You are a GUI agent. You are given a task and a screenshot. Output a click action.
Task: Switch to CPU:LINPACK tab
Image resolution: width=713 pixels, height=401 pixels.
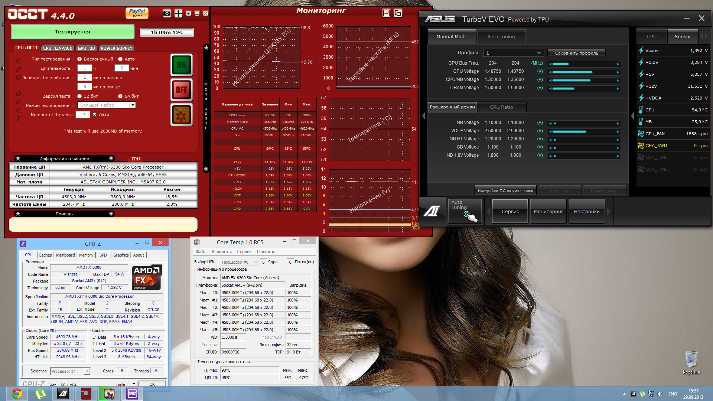point(58,48)
